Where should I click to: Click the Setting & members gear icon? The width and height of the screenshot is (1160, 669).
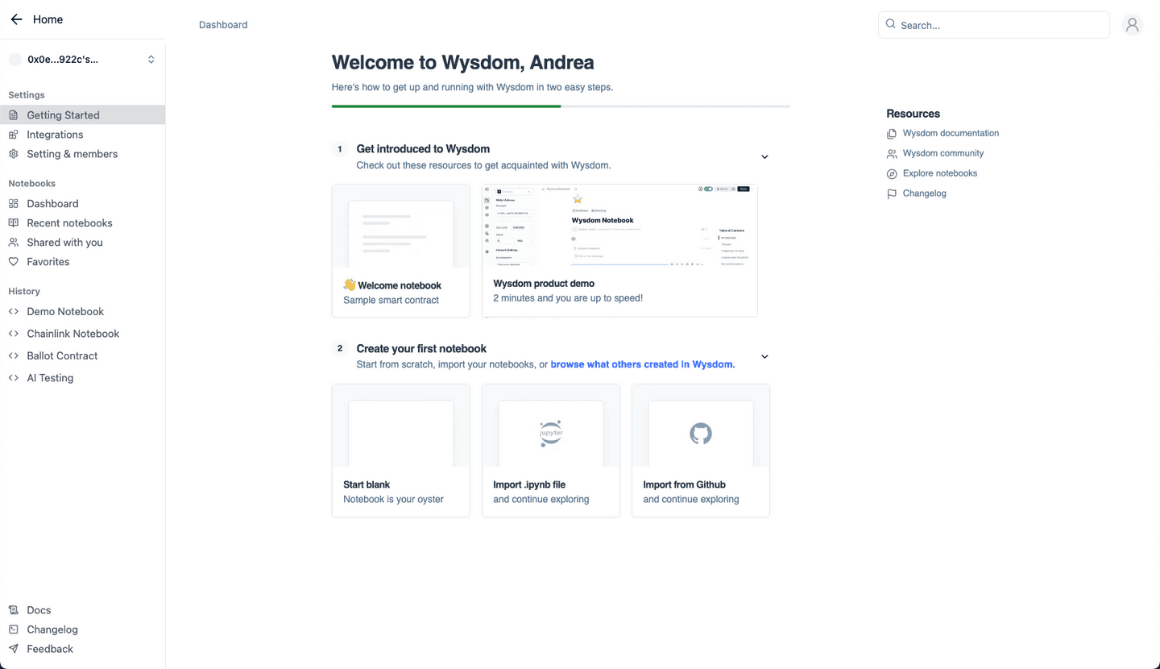point(13,154)
